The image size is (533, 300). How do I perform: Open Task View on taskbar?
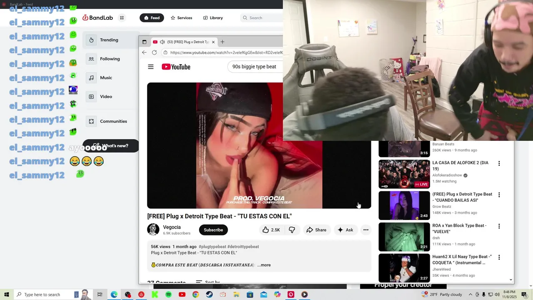tap(100, 295)
